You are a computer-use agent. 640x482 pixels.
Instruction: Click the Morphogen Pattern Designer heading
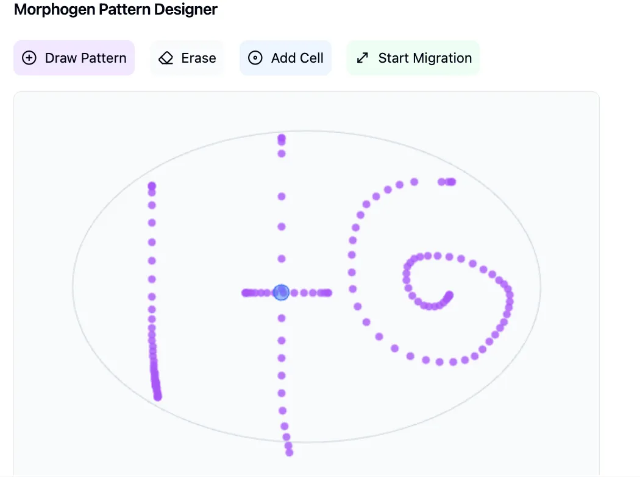116,9
